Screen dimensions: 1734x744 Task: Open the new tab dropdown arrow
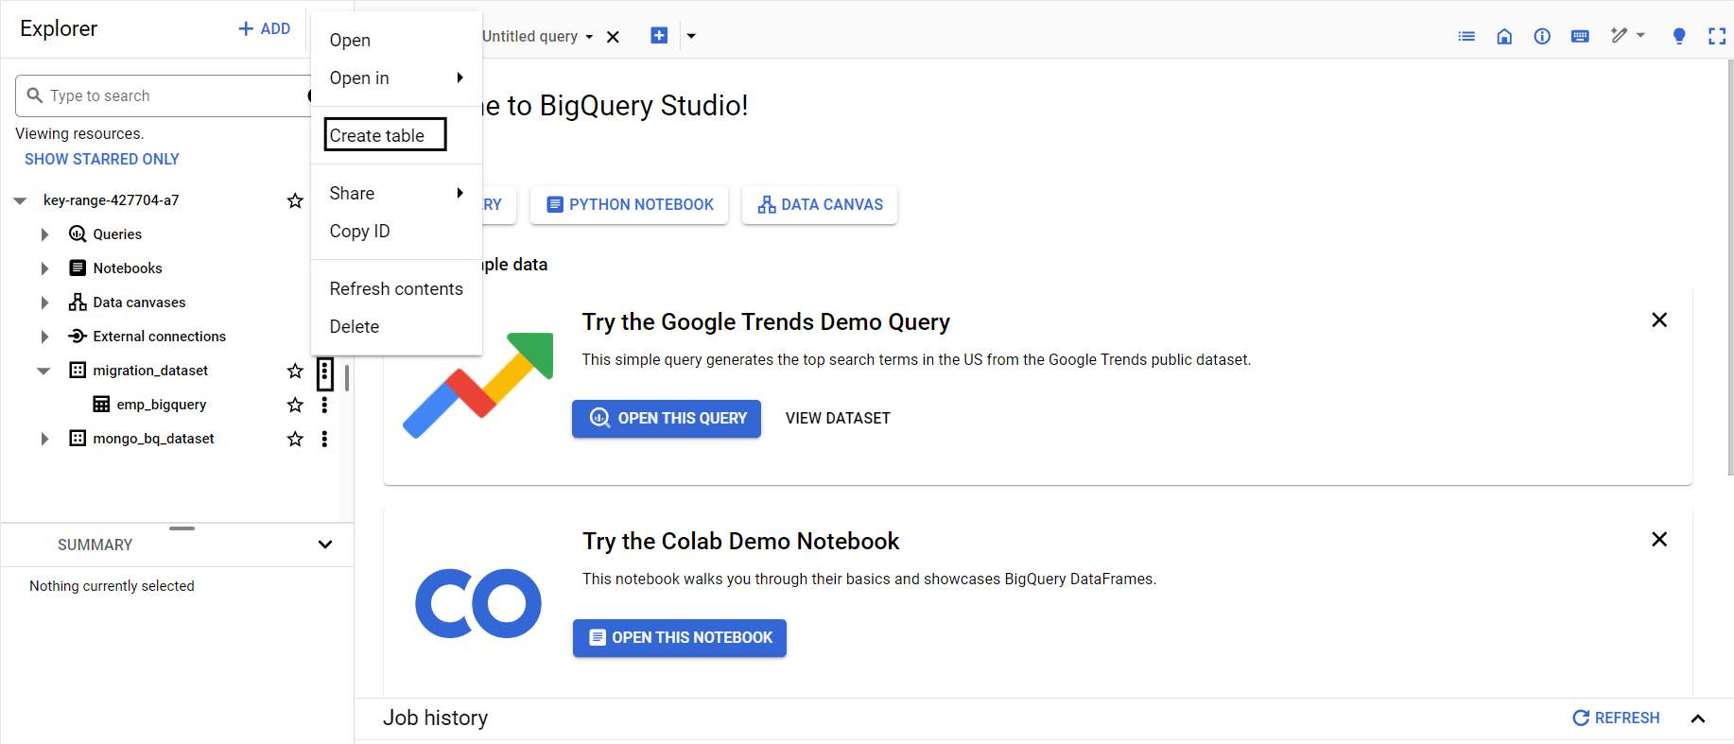click(691, 36)
